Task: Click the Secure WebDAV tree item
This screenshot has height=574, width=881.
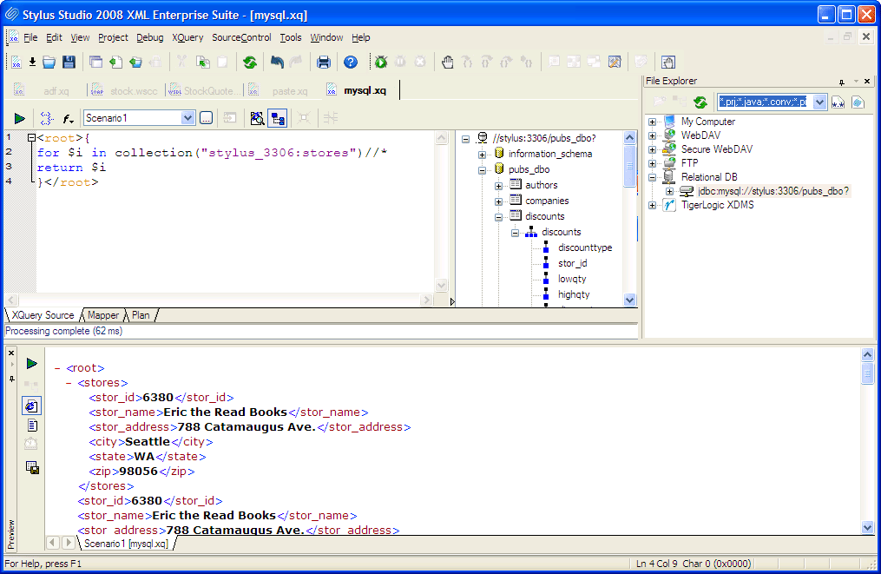Action: (x=716, y=149)
